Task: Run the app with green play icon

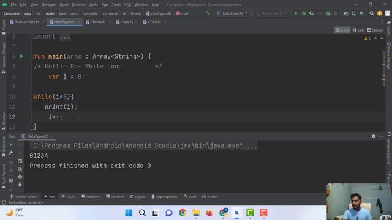Action: click(296, 13)
